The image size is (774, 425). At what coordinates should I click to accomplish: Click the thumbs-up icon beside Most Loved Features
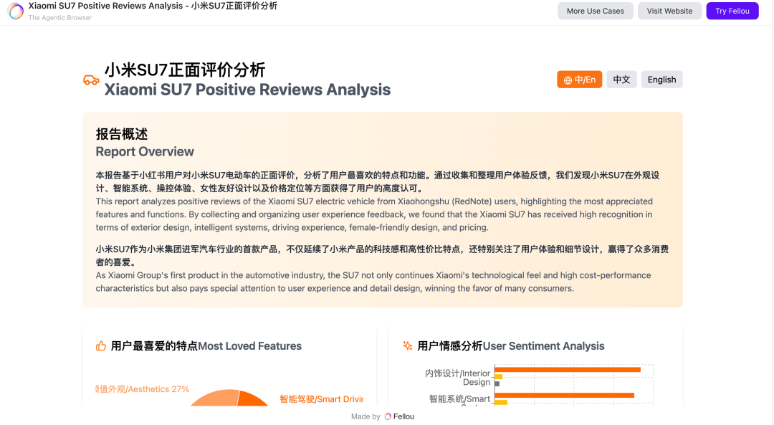point(101,346)
